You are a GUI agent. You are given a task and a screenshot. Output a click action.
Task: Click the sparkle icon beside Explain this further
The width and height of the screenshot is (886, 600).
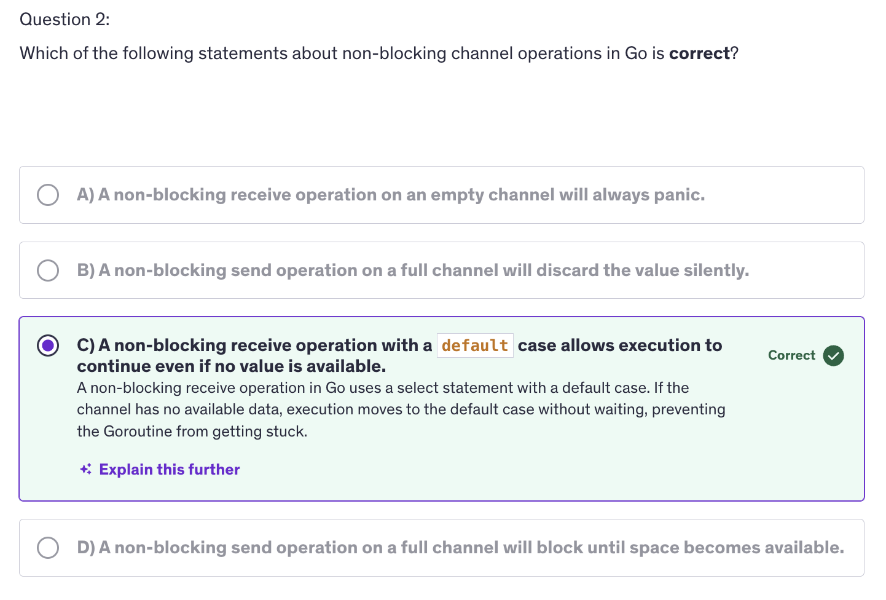85,469
